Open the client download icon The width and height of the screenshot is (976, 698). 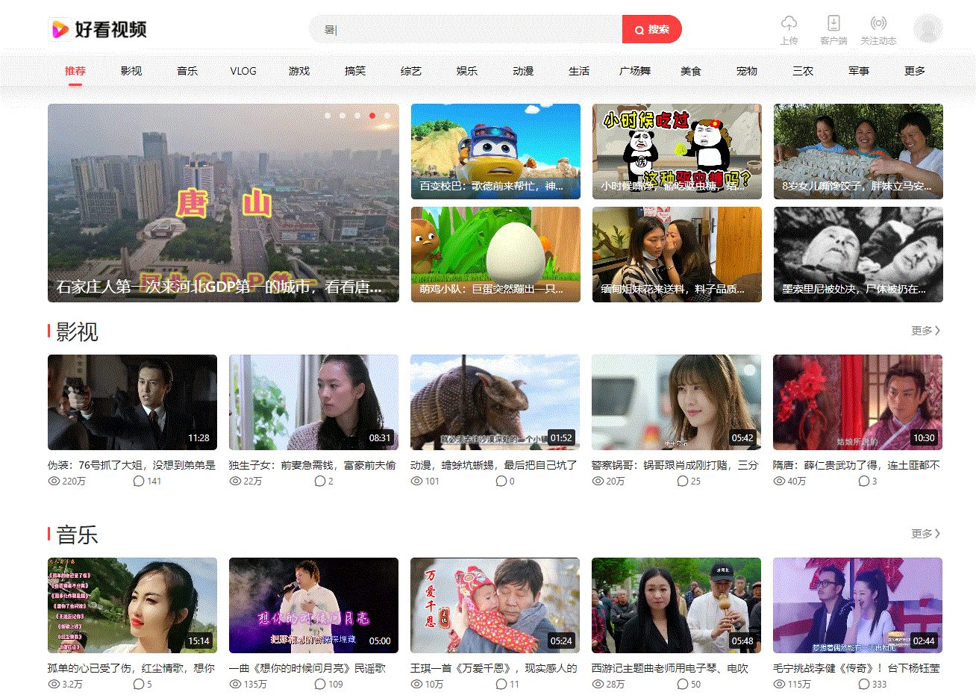[833, 23]
